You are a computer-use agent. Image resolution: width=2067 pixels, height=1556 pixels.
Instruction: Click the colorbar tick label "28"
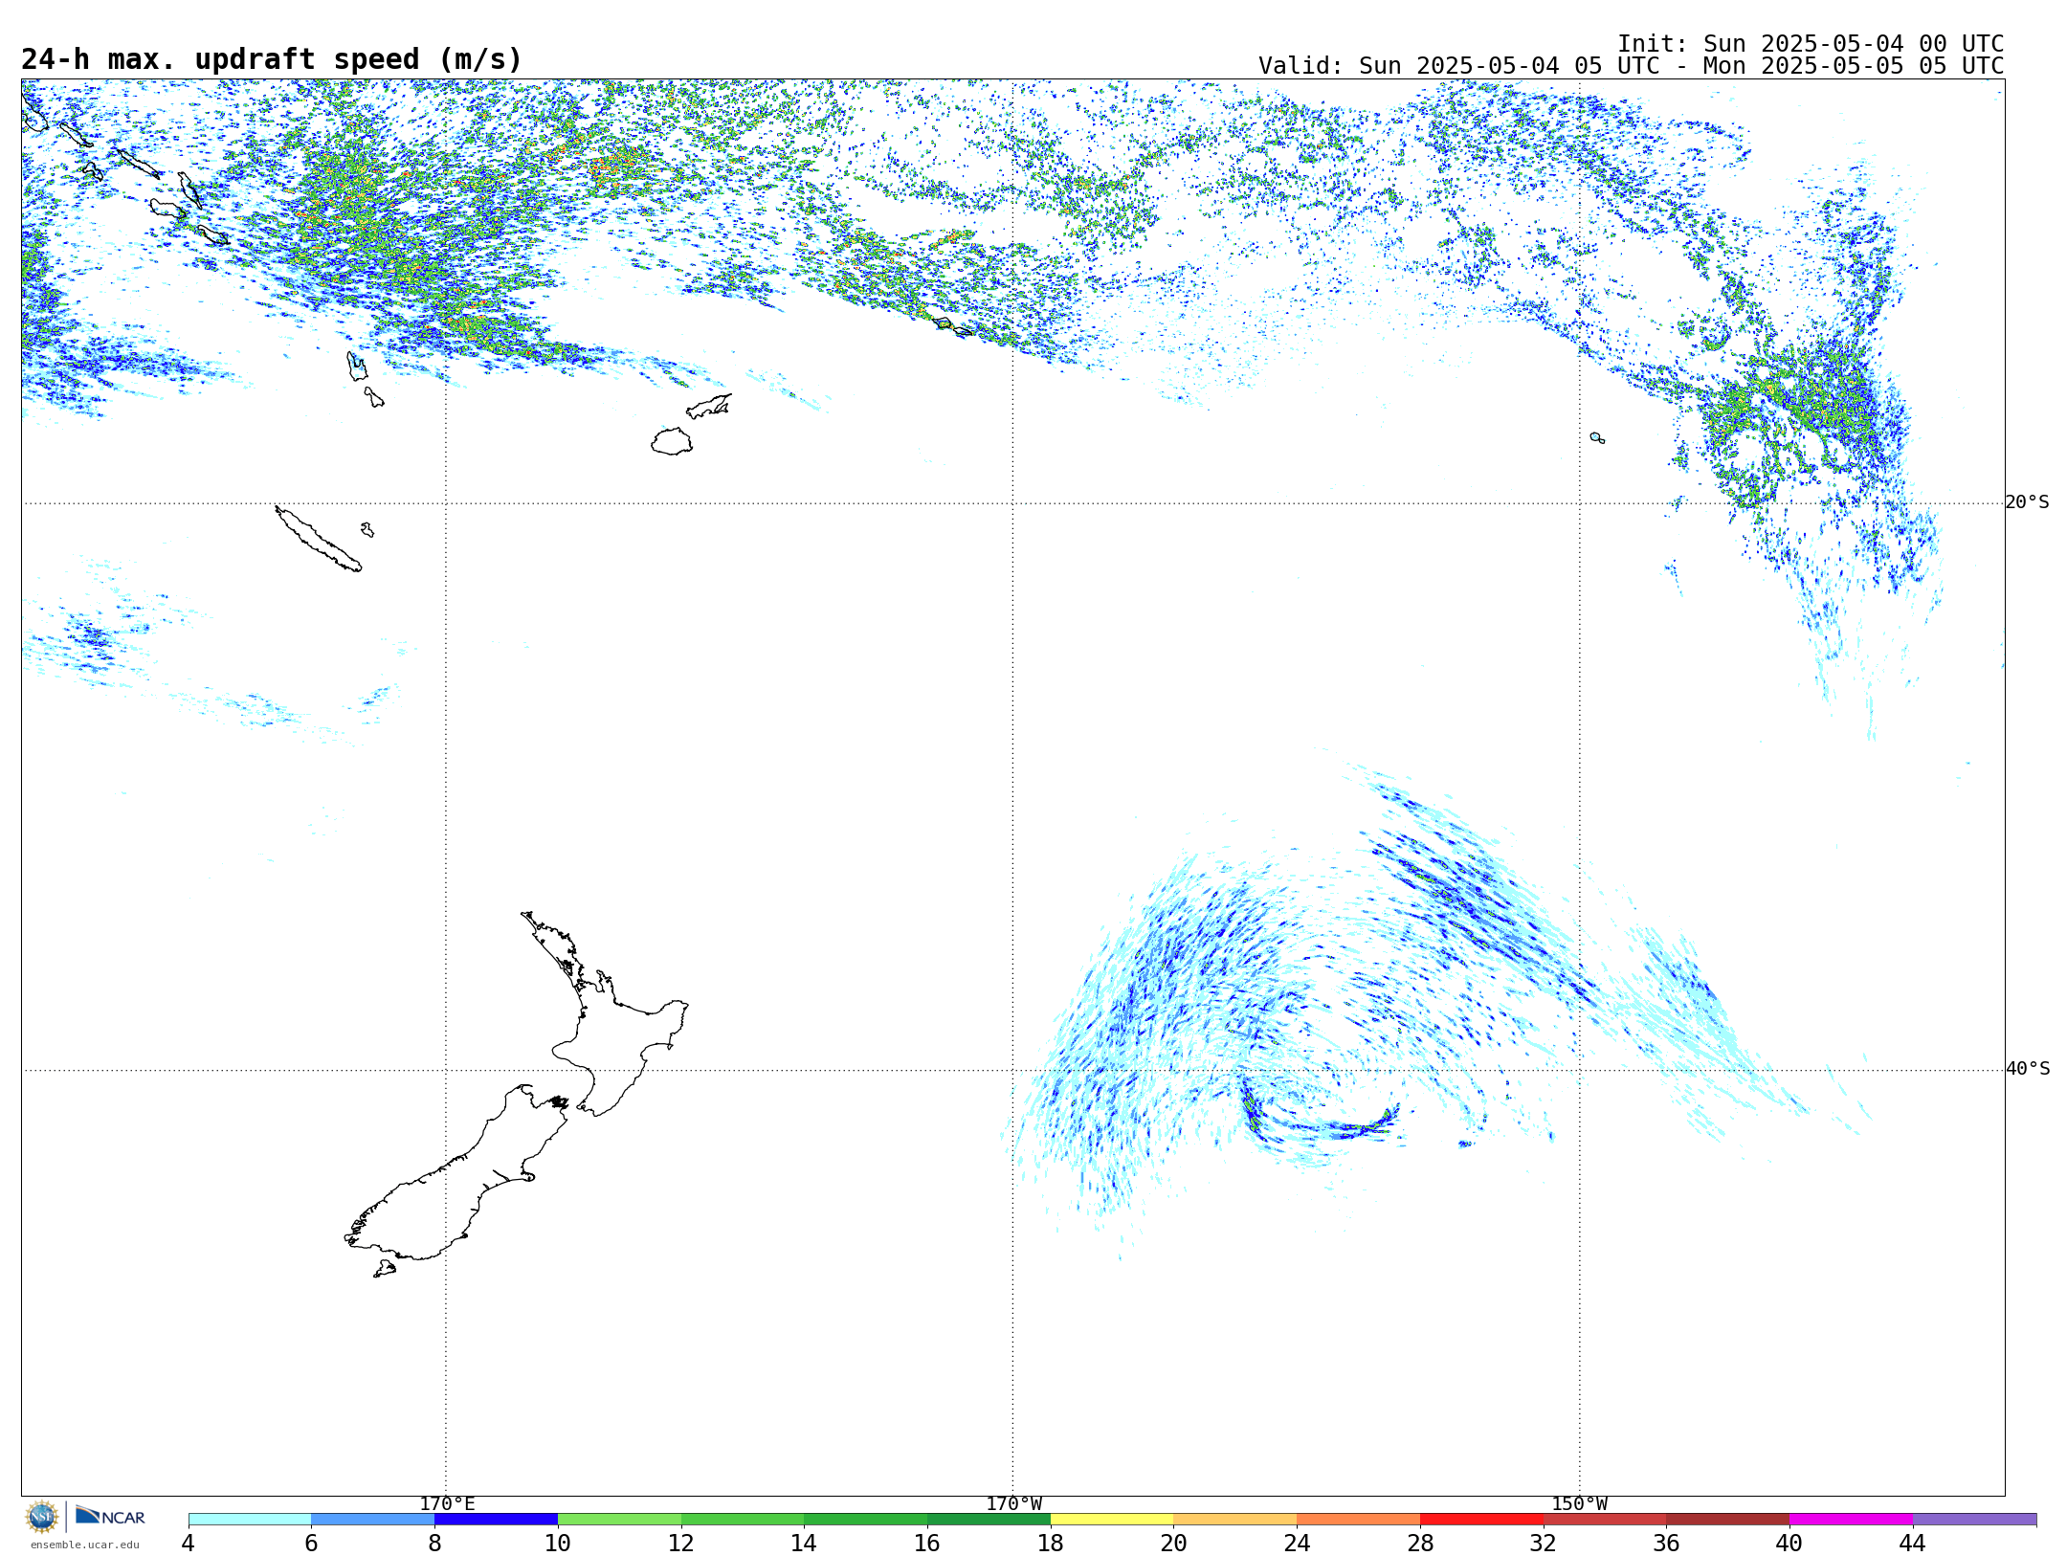1420,1544
